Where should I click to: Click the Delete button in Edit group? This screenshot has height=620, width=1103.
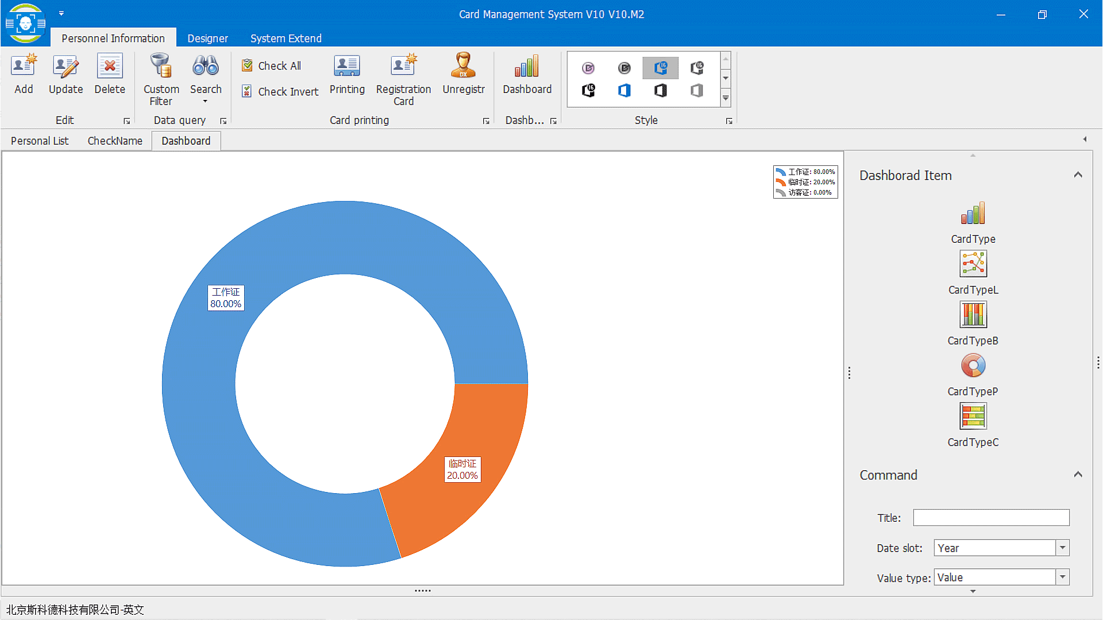(109, 73)
